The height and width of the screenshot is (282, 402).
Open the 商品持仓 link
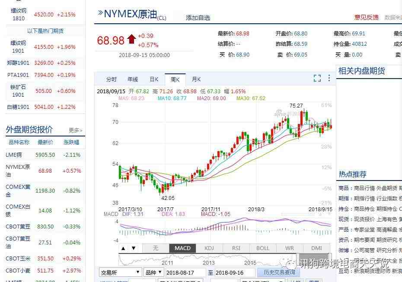tap(364, 209)
